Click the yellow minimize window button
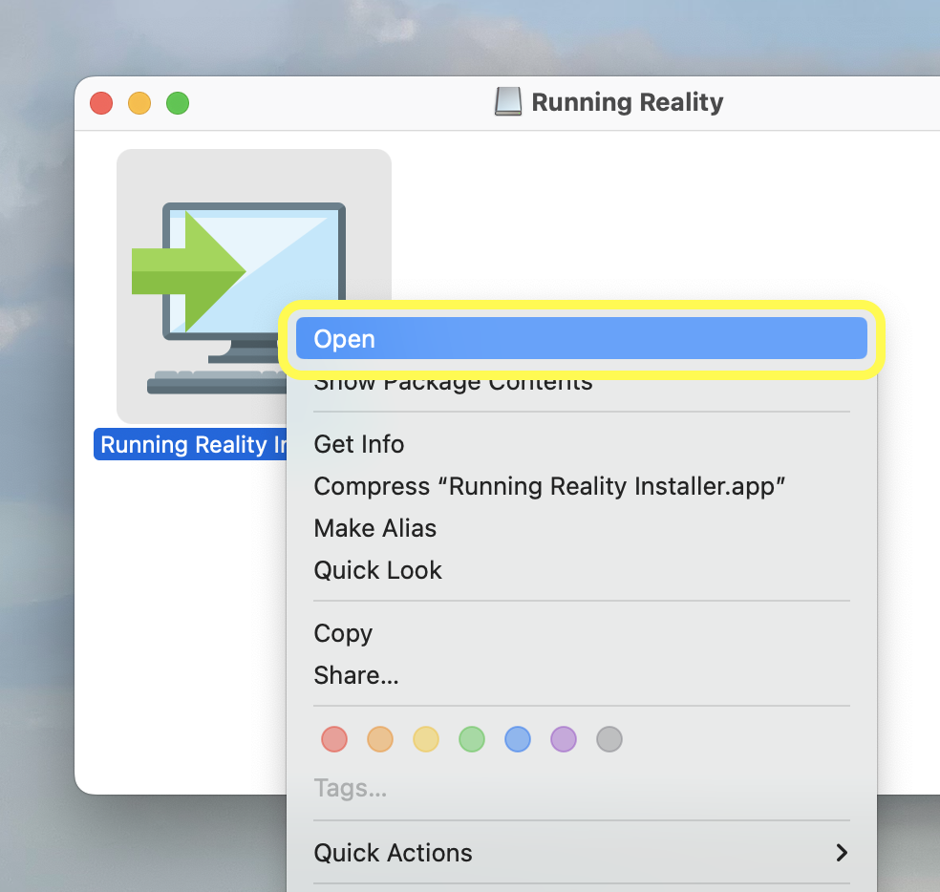This screenshot has width=940, height=892. click(139, 103)
